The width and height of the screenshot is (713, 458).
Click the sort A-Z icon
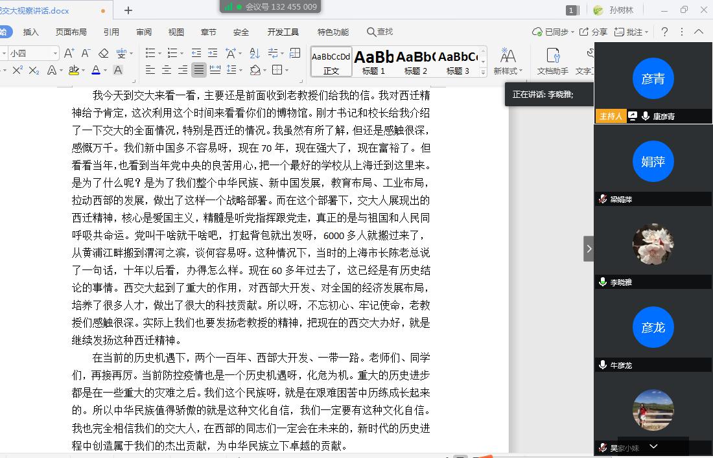255,53
